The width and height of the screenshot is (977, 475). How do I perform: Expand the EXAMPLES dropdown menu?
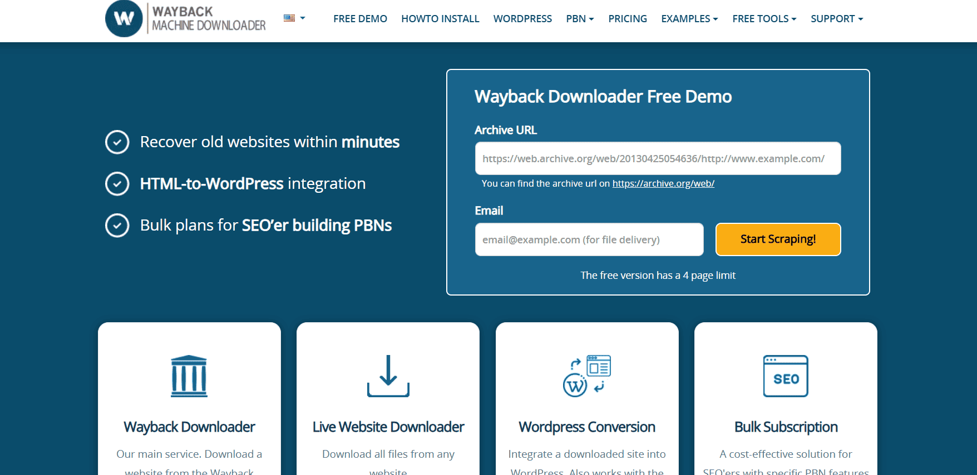[689, 19]
